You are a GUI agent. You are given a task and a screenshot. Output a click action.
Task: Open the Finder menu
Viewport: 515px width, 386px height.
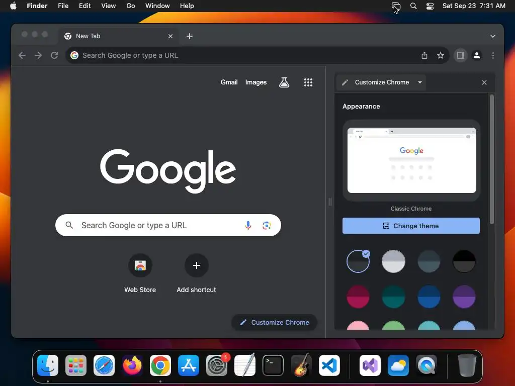[x=37, y=6]
